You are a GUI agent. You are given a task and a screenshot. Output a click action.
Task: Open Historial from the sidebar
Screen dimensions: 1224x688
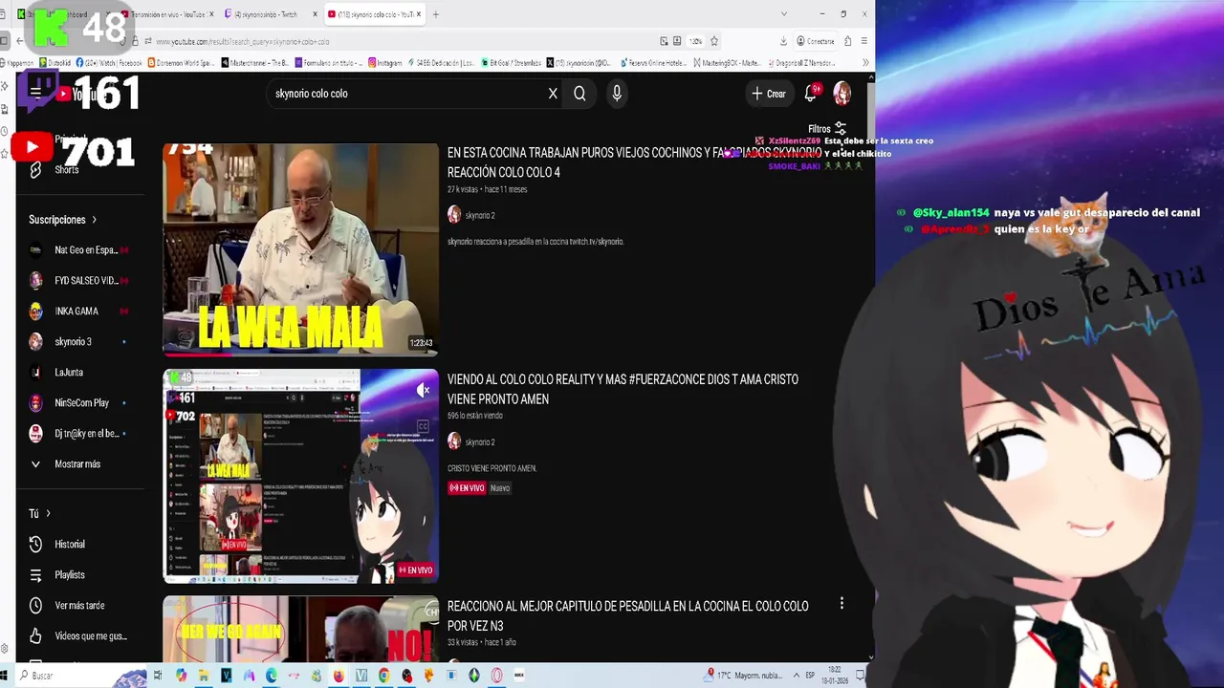(70, 545)
